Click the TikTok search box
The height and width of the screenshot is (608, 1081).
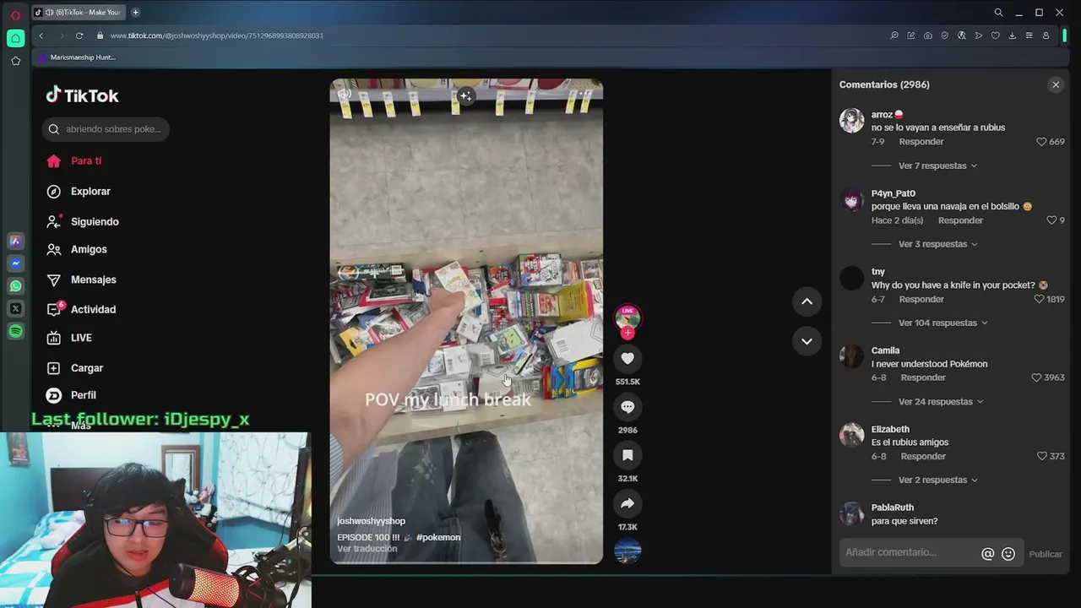coord(106,129)
